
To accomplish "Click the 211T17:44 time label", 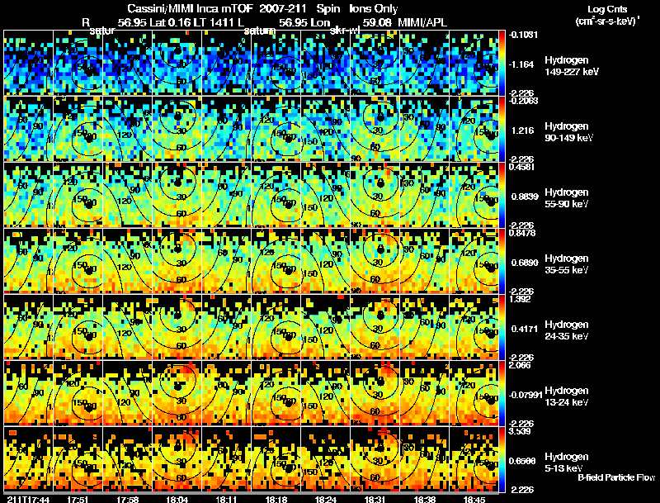I will [x=28, y=499].
